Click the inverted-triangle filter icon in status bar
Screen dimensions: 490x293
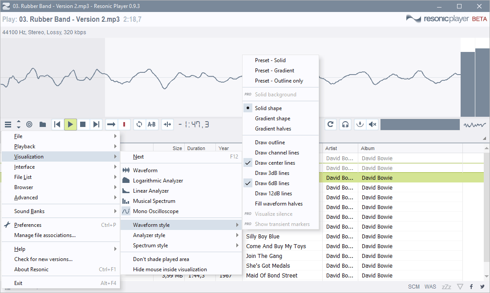coord(460,286)
